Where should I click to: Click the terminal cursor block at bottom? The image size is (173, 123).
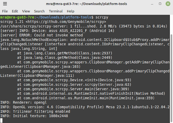[x=1, y=120]
